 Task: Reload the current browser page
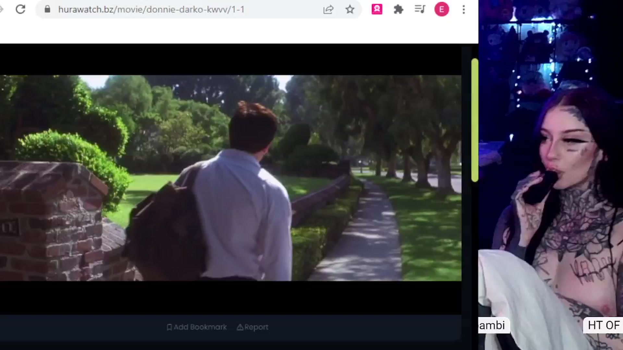pyautogui.click(x=20, y=9)
